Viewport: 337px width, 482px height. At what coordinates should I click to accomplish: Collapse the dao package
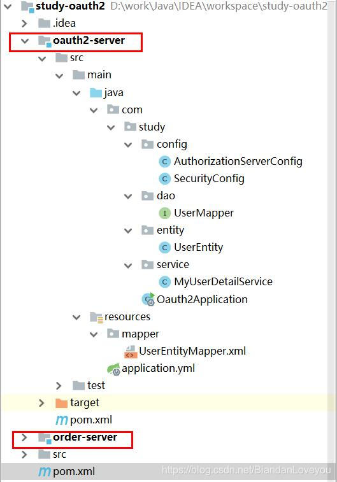pyautogui.click(x=128, y=196)
